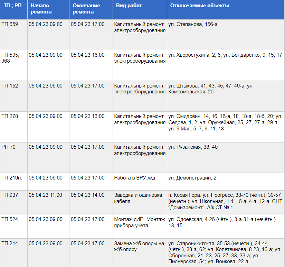Click the "Окончание ремонта" column header
The height and width of the screenshot is (267, 285).
point(86,9)
